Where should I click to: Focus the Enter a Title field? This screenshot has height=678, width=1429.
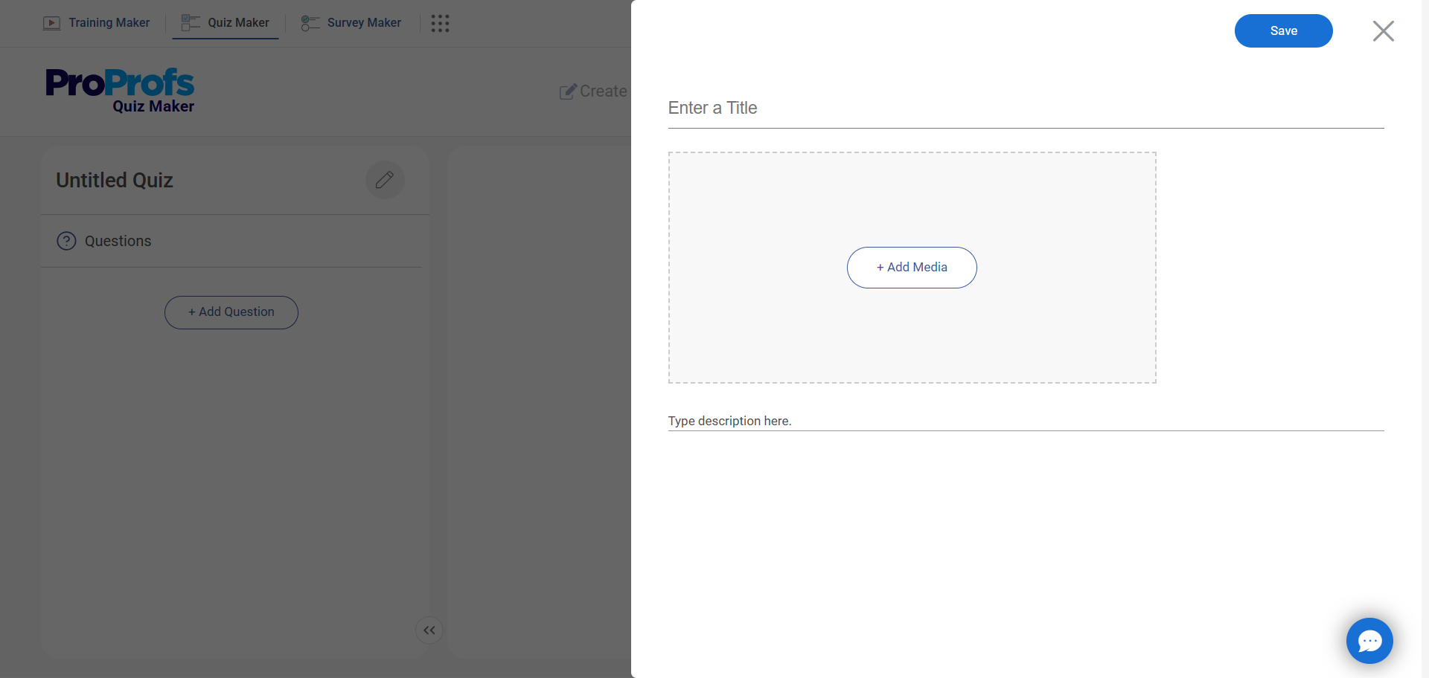[1026, 109]
